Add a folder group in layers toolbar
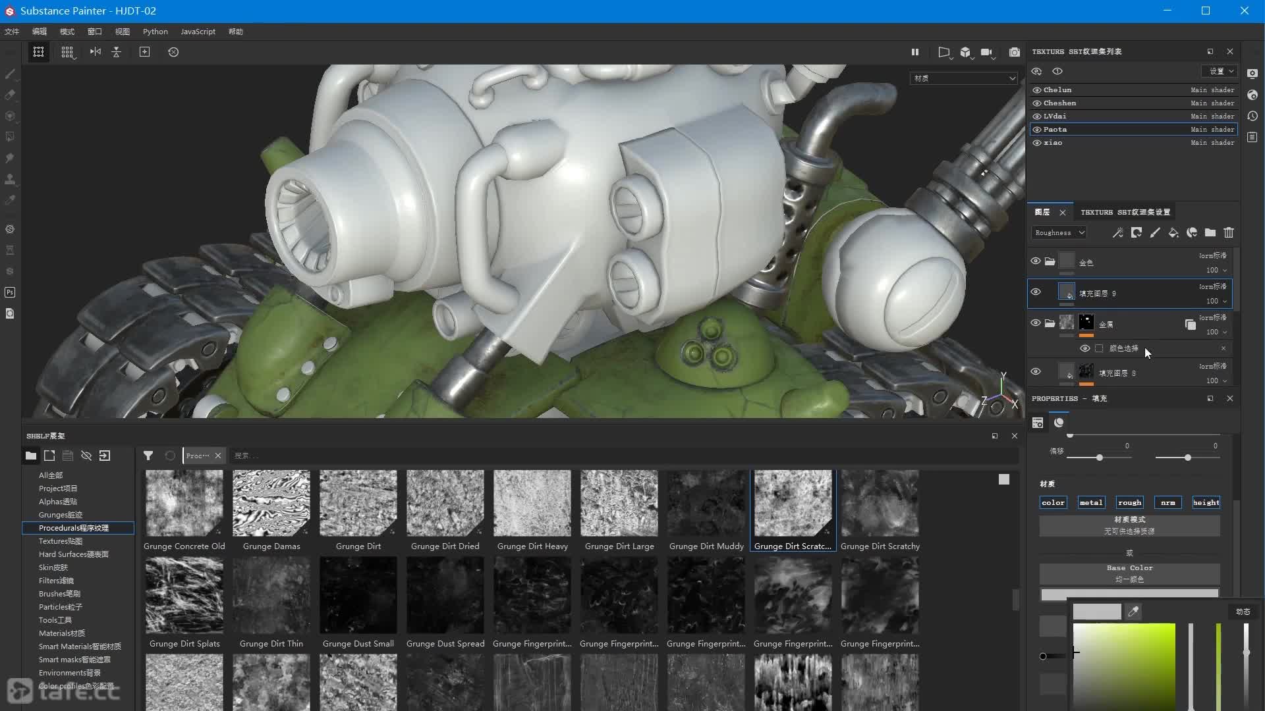The height and width of the screenshot is (711, 1265). [1210, 233]
